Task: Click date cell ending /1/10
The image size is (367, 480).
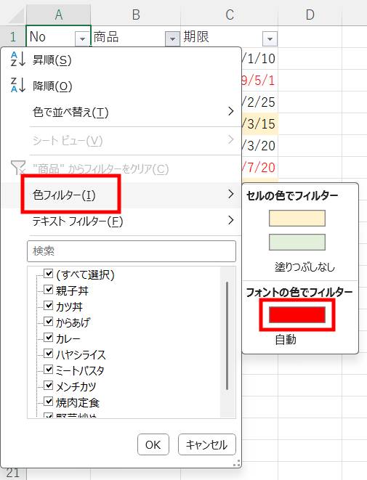Action: click(259, 59)
